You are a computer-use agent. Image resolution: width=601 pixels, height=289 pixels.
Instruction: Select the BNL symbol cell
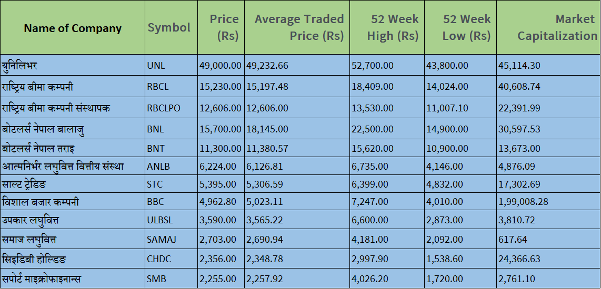[156, 129]
